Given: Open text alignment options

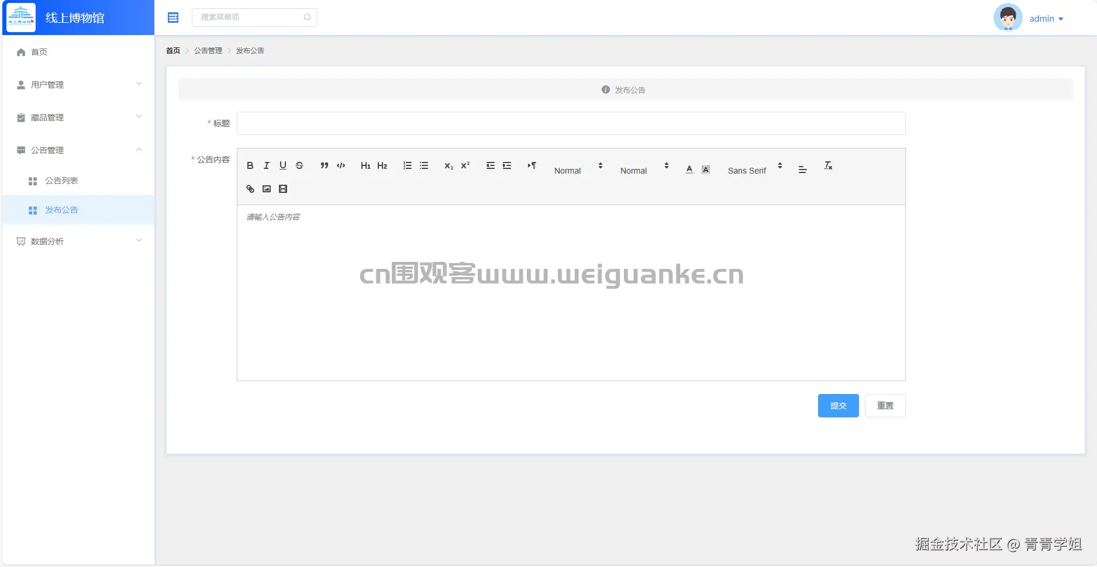Looking at the screenshot, I should [803, 170].
